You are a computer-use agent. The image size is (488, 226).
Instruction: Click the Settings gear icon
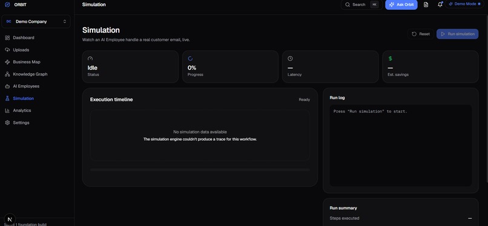pos(7,123)
